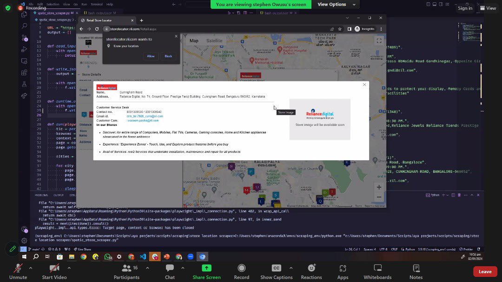502x282 pixels.
Task: Click Sign in at top right
Action: (x=465, y=8)
